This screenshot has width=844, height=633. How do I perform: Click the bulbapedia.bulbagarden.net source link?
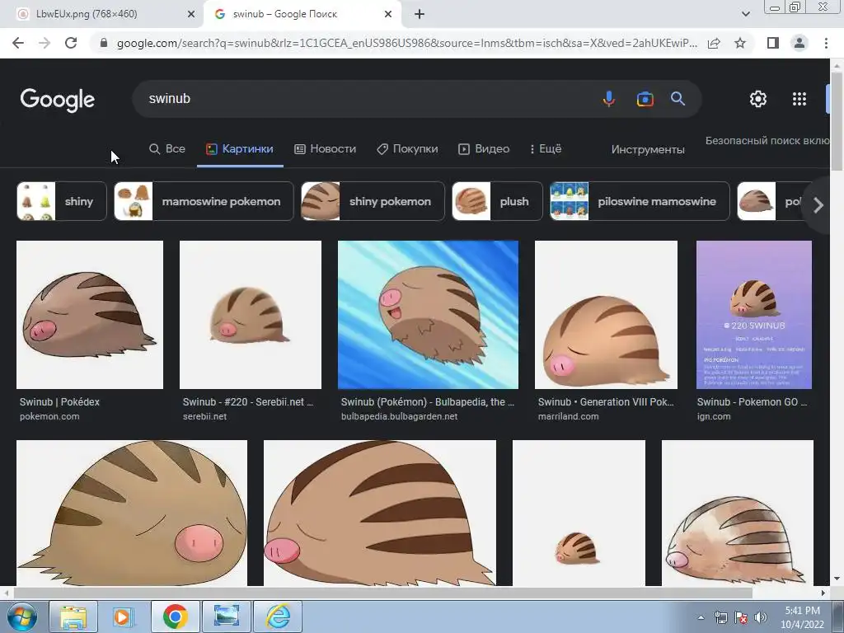400,416
